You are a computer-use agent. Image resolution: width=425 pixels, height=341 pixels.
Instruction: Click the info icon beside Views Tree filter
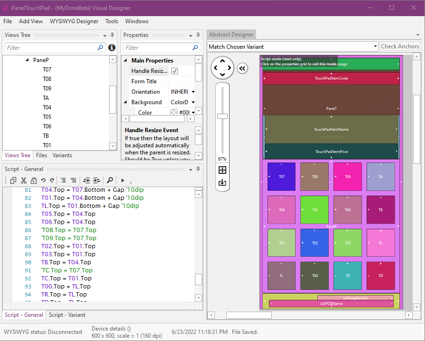click(x=112, y=47)
